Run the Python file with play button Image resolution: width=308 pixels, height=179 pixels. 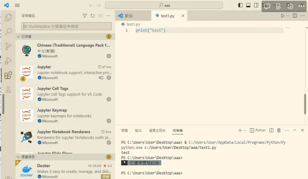pos(283,16)
